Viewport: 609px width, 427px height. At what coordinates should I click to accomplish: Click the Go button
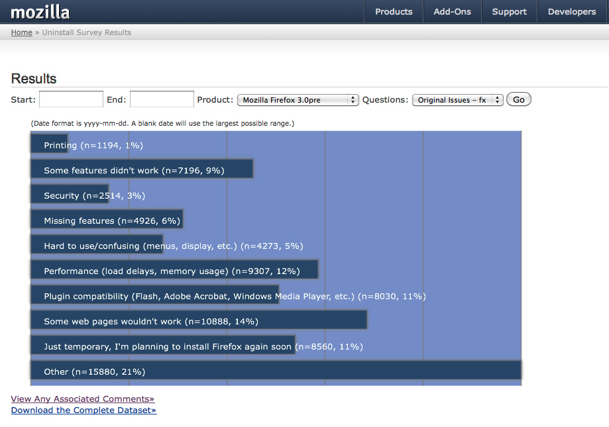click(x=518, y=100)
